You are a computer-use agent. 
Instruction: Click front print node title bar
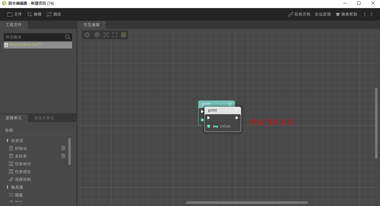223,110
